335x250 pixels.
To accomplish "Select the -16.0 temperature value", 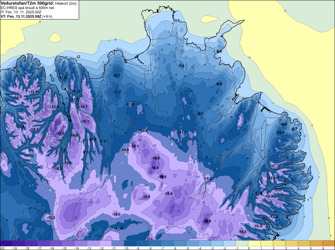I will (x=155, y=158).
